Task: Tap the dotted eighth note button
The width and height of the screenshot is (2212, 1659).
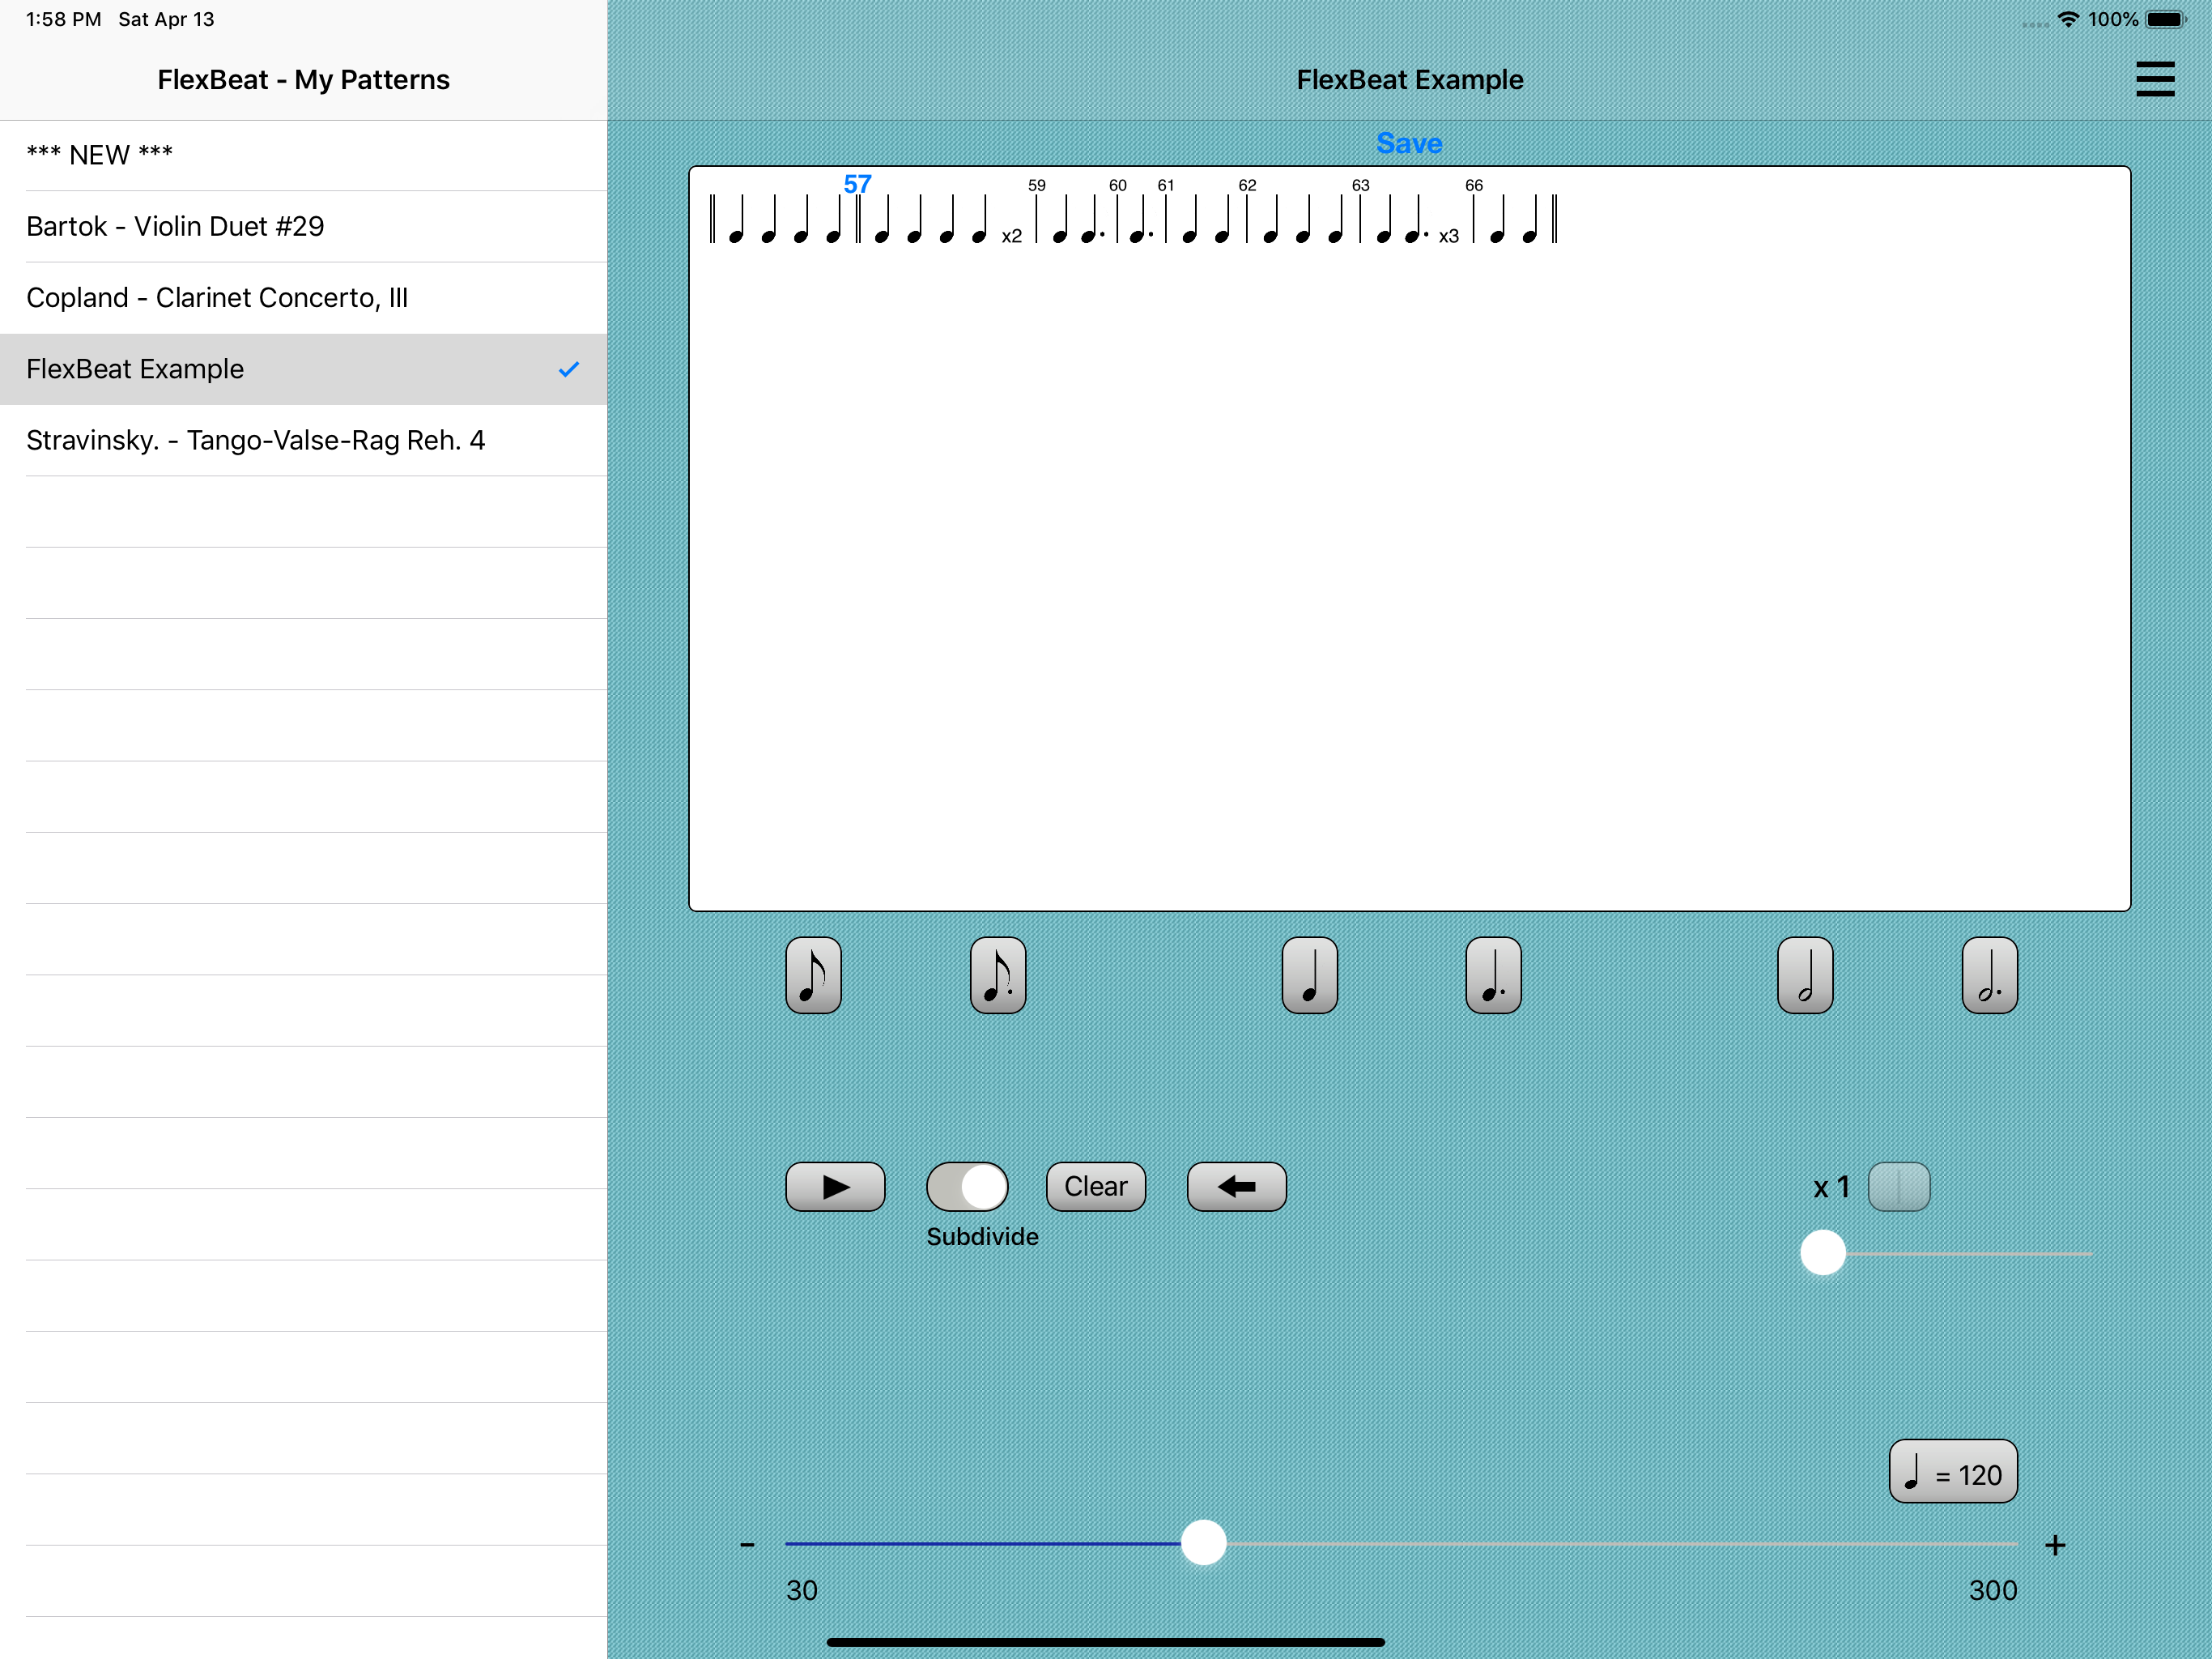Action: [998, 975]
